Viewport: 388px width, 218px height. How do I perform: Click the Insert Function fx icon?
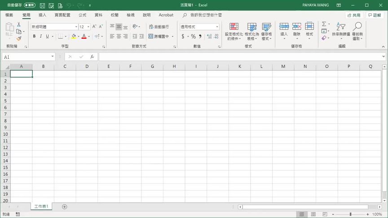92,57
